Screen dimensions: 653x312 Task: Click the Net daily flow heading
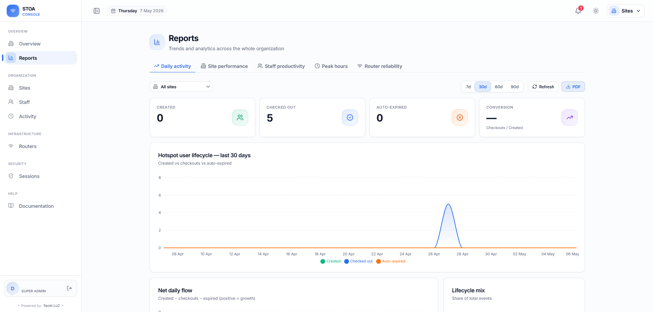click(x=175, y=291)
